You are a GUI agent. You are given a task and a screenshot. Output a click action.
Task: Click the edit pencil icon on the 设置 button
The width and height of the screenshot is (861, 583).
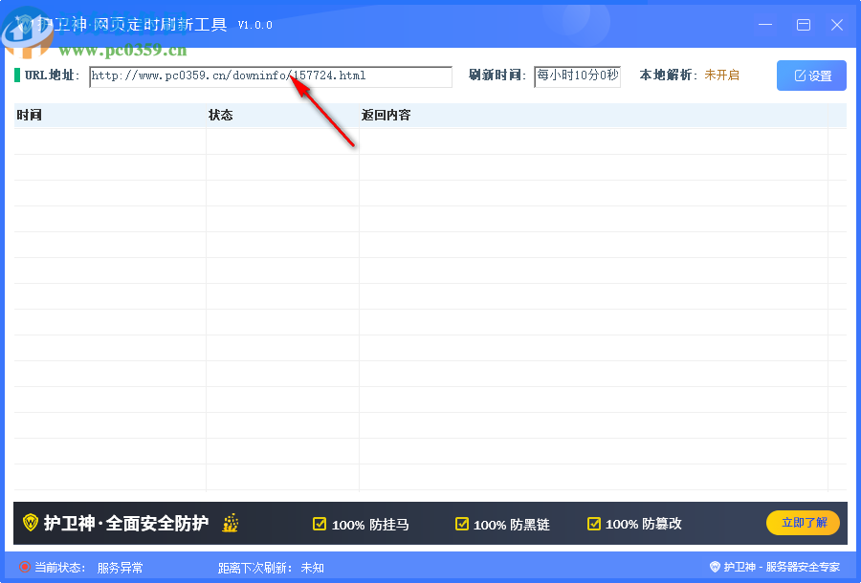(x=799, y=76)
